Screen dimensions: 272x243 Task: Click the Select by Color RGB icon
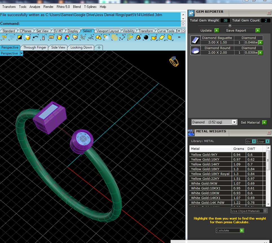point(67,37)
